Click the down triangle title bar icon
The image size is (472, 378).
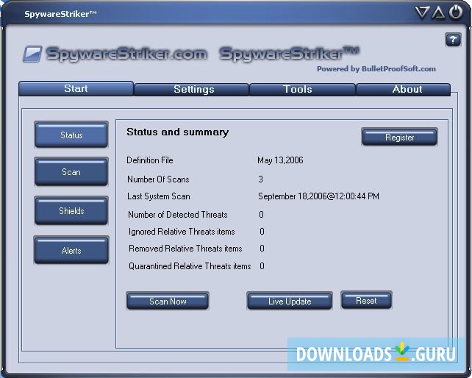(422, 13)
